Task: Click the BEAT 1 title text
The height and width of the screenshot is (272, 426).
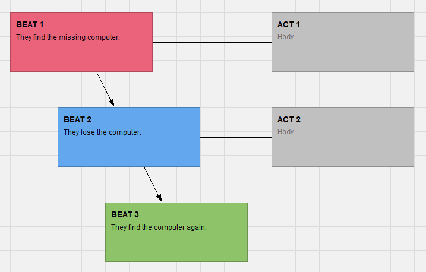Action: tap(30, 24)
